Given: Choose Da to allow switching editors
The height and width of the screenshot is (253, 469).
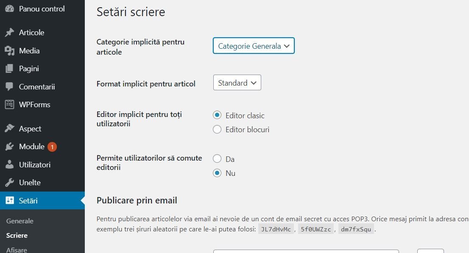Looking at the screenshot, I should [217, 159].
